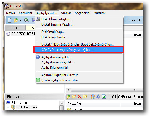Viewport: 150px width, 117px height.
Task: Select the 20100509_16054 image tree item
Action: pos(23,34)
